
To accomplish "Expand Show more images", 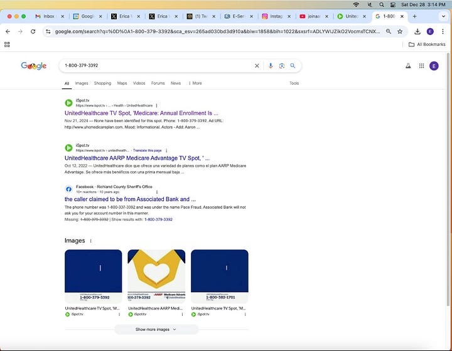I will 156,330.
